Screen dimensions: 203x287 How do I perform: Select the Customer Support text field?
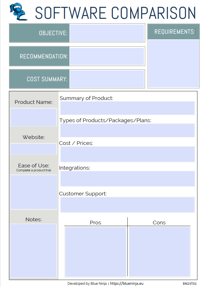[x=127, y=205]
